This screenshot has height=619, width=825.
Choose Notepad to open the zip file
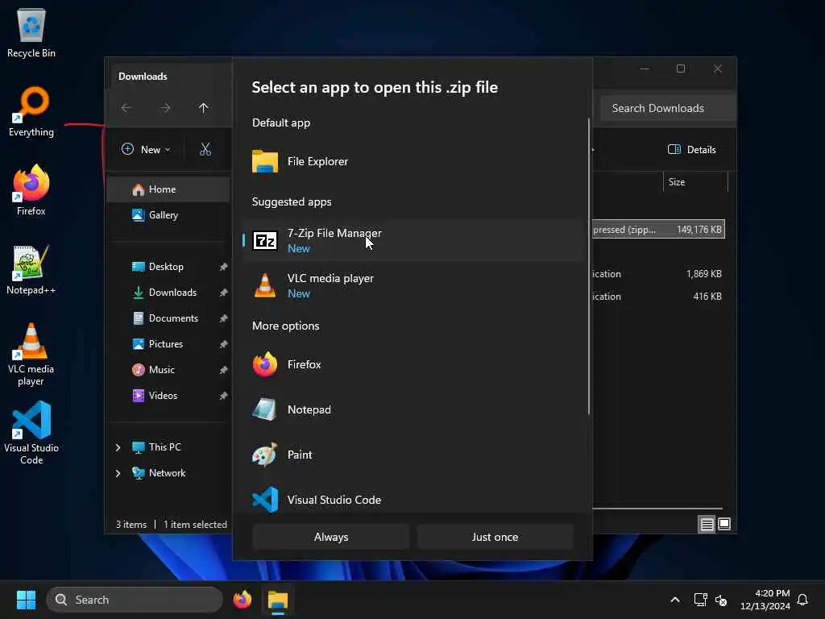pyautogui.click(x=413, y=409)
